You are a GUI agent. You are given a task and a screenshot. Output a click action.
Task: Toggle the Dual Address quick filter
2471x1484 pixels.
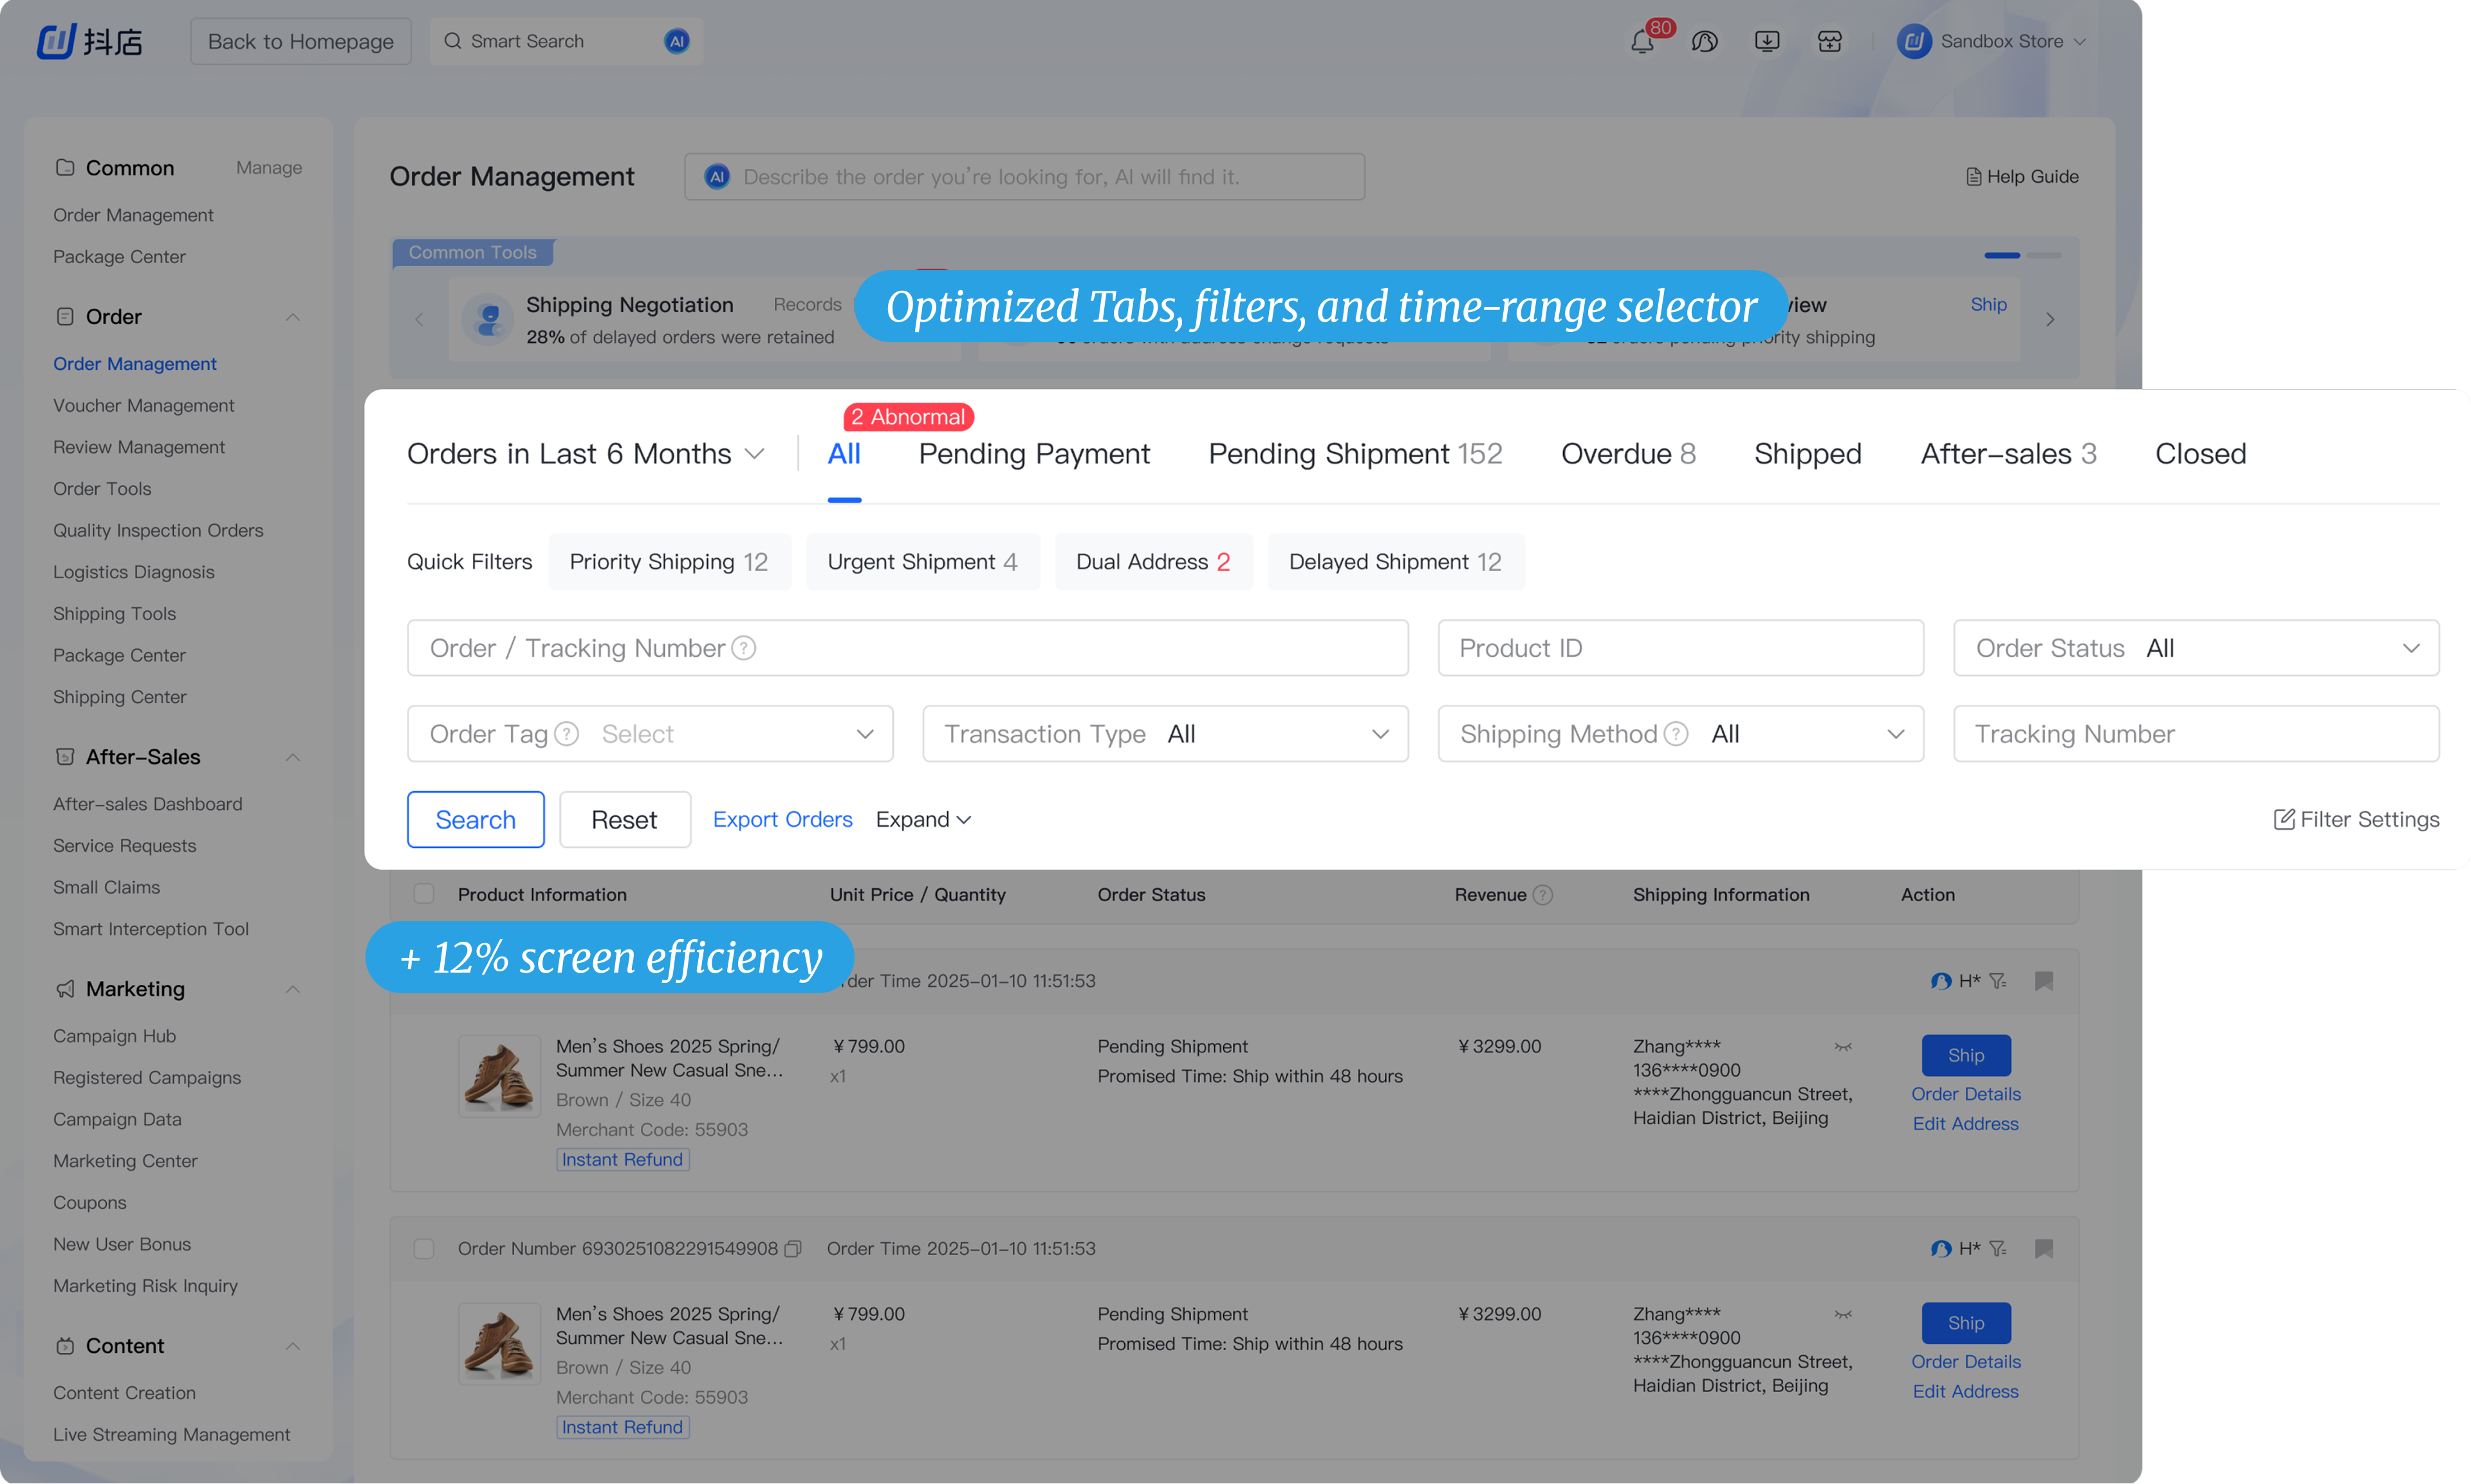tap(1154, 562)
